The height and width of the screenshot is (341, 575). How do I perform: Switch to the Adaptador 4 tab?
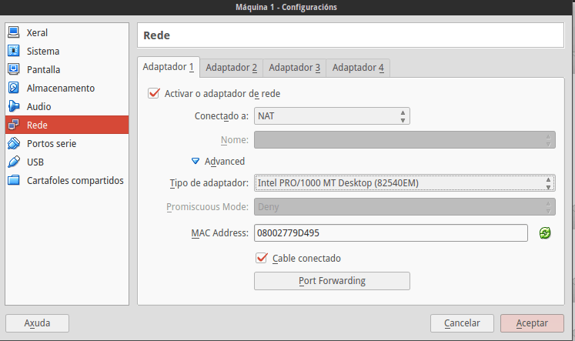coord(358,68)
